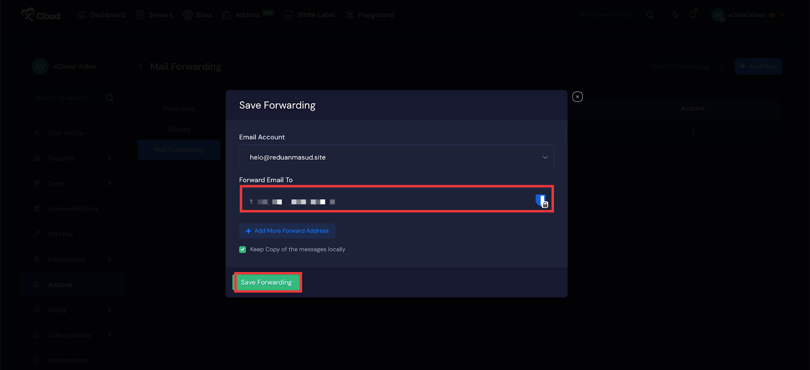Screen dimensions: 810x370
Task: Click the xCloud logo
Action: (40, 15)
